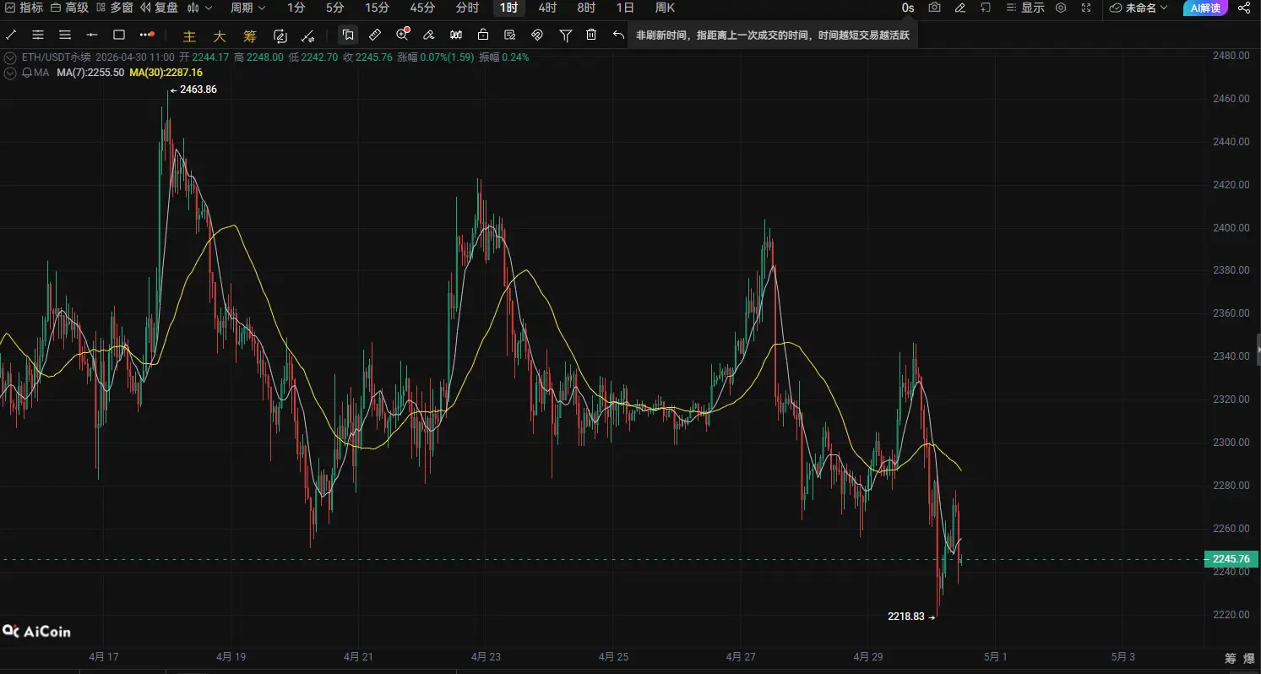The width and height of the screenshot is (1261, 674).
Task: Select the trend line drawing tool
Action: [11, 35]
